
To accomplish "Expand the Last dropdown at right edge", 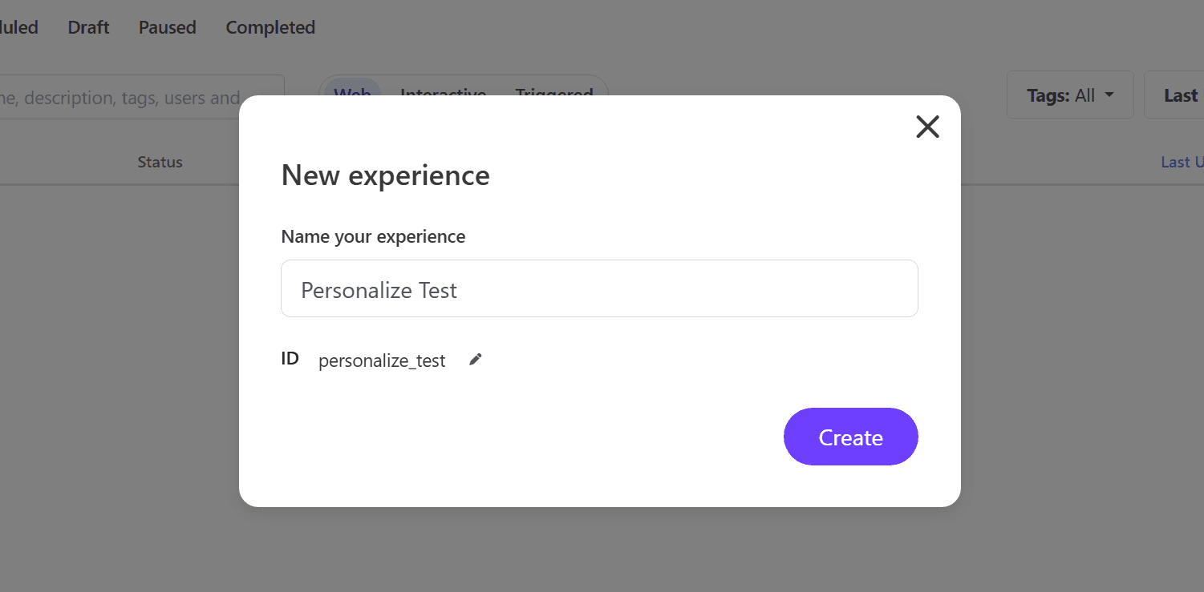I will pos(1179,95).
